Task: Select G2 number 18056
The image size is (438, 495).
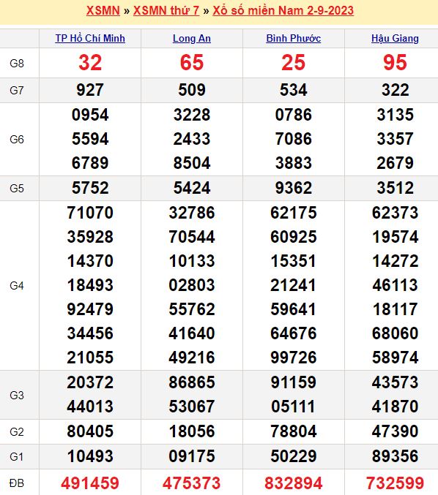Action: pyautogui.click(x=192, y=431)
